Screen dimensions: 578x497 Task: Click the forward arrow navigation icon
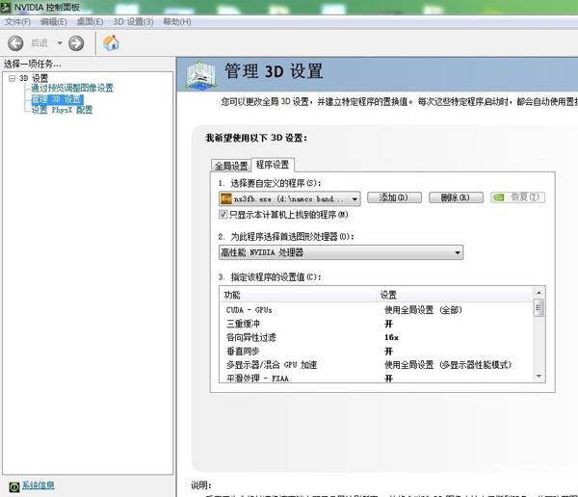pyautogui.click(x=76, y=42)
